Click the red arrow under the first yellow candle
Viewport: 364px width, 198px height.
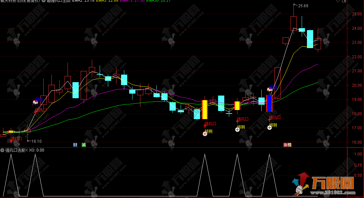coord(205,126)
